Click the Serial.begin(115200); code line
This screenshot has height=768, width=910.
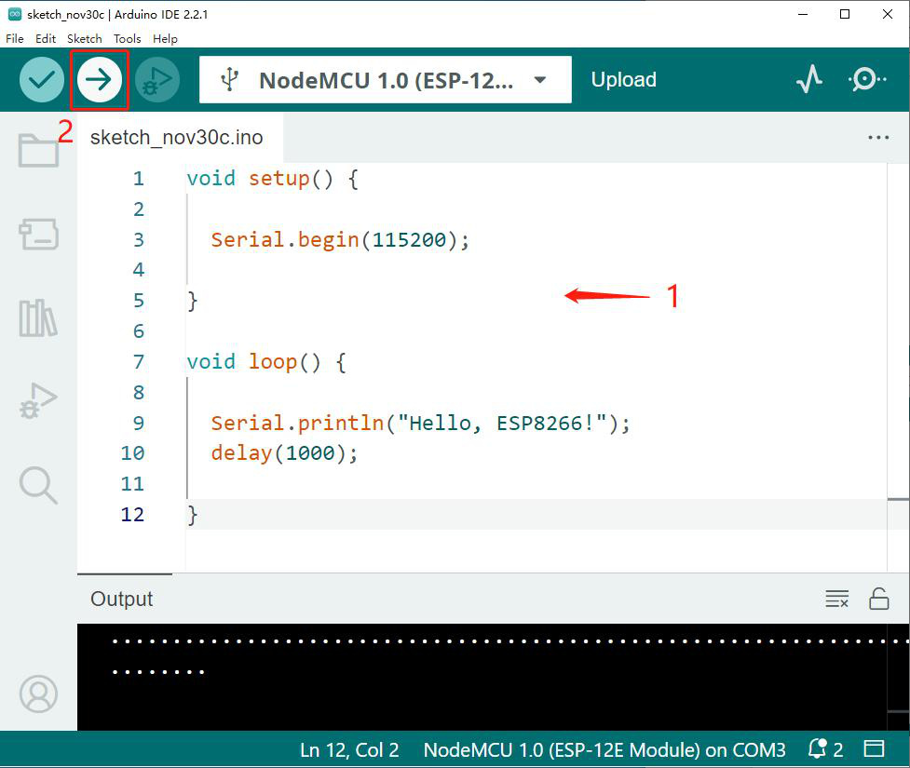340,239
